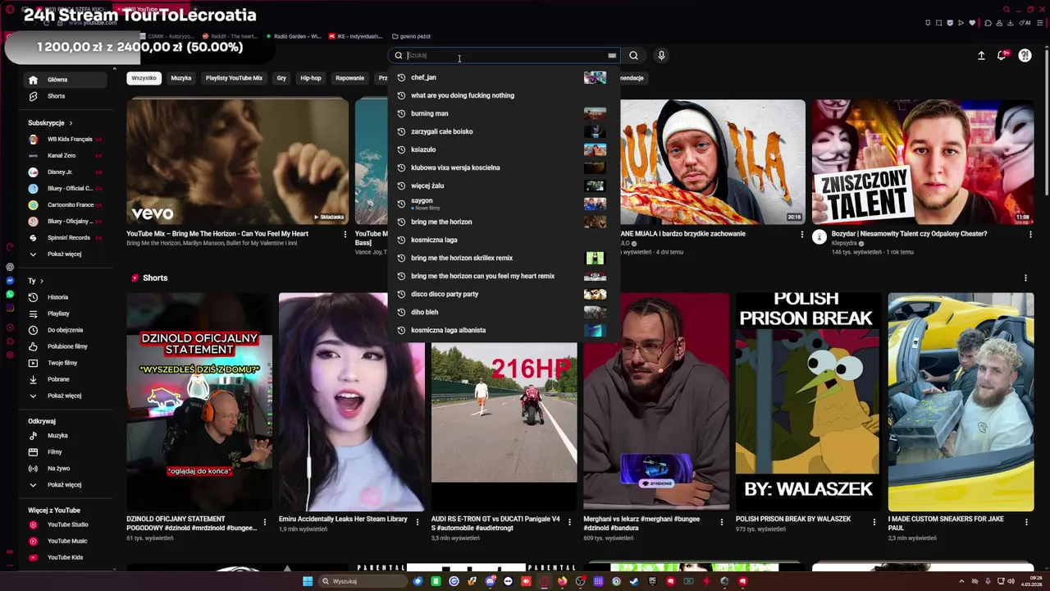This screenshot has height=591, width=1050.
Task: Choose suggestion 'what are you doing fucking nothing'
Action: pos(504,95)
